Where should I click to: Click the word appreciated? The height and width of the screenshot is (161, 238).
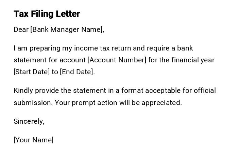pyautogui.click(x=161, y=103)
